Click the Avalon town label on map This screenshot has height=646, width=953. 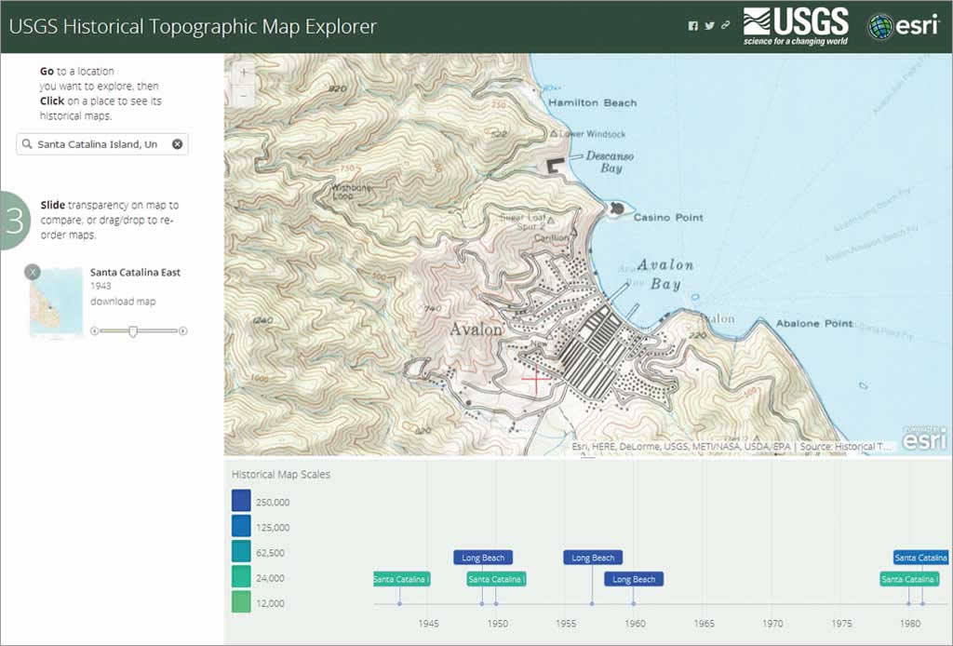coord(476,330)
